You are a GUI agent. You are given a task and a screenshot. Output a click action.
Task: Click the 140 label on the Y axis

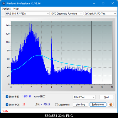(8, 25)
